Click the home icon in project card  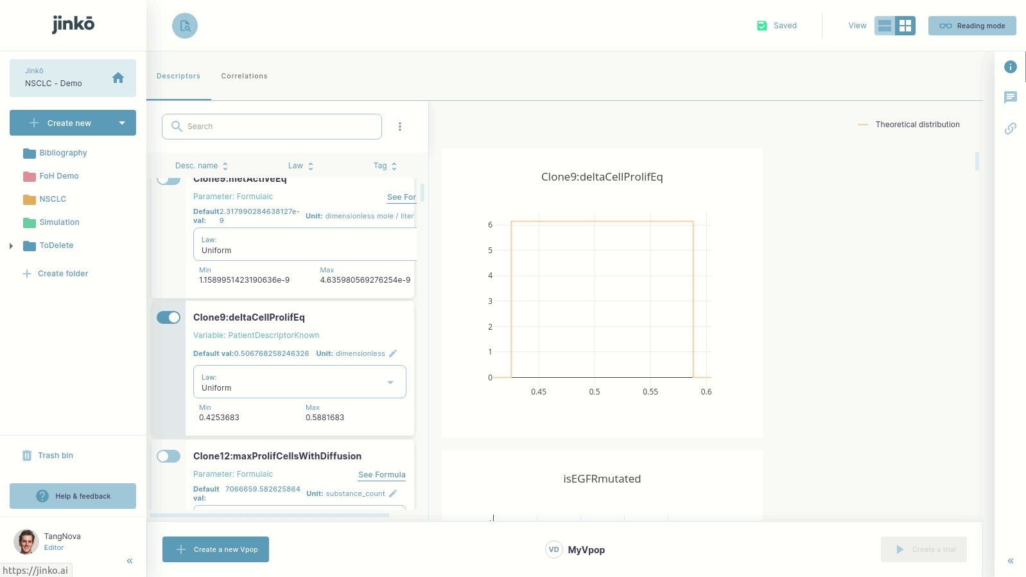point(118,78)
